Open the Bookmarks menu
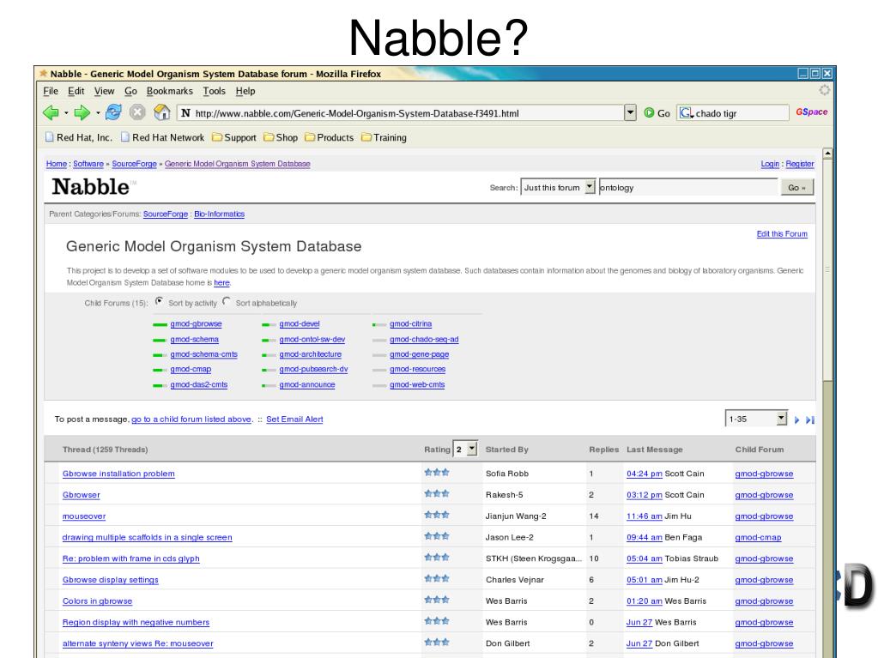Image resolution: width=878 pixels, height=658 pixels. (x=170, y=91)
